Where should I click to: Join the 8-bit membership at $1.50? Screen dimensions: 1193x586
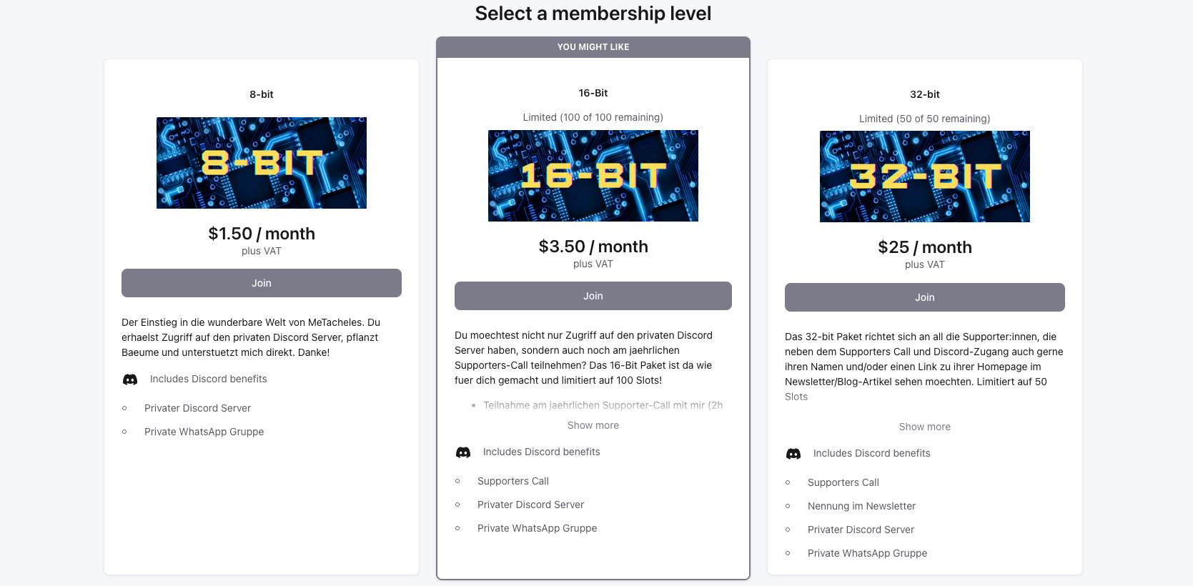click(262, 283)
